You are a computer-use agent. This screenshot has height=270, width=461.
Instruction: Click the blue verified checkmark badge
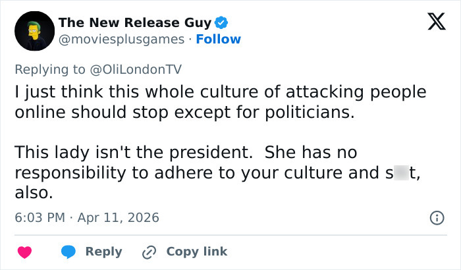222,23
